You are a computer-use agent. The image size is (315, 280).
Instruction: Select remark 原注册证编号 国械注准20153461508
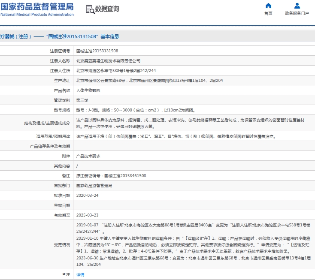[111, 176]
